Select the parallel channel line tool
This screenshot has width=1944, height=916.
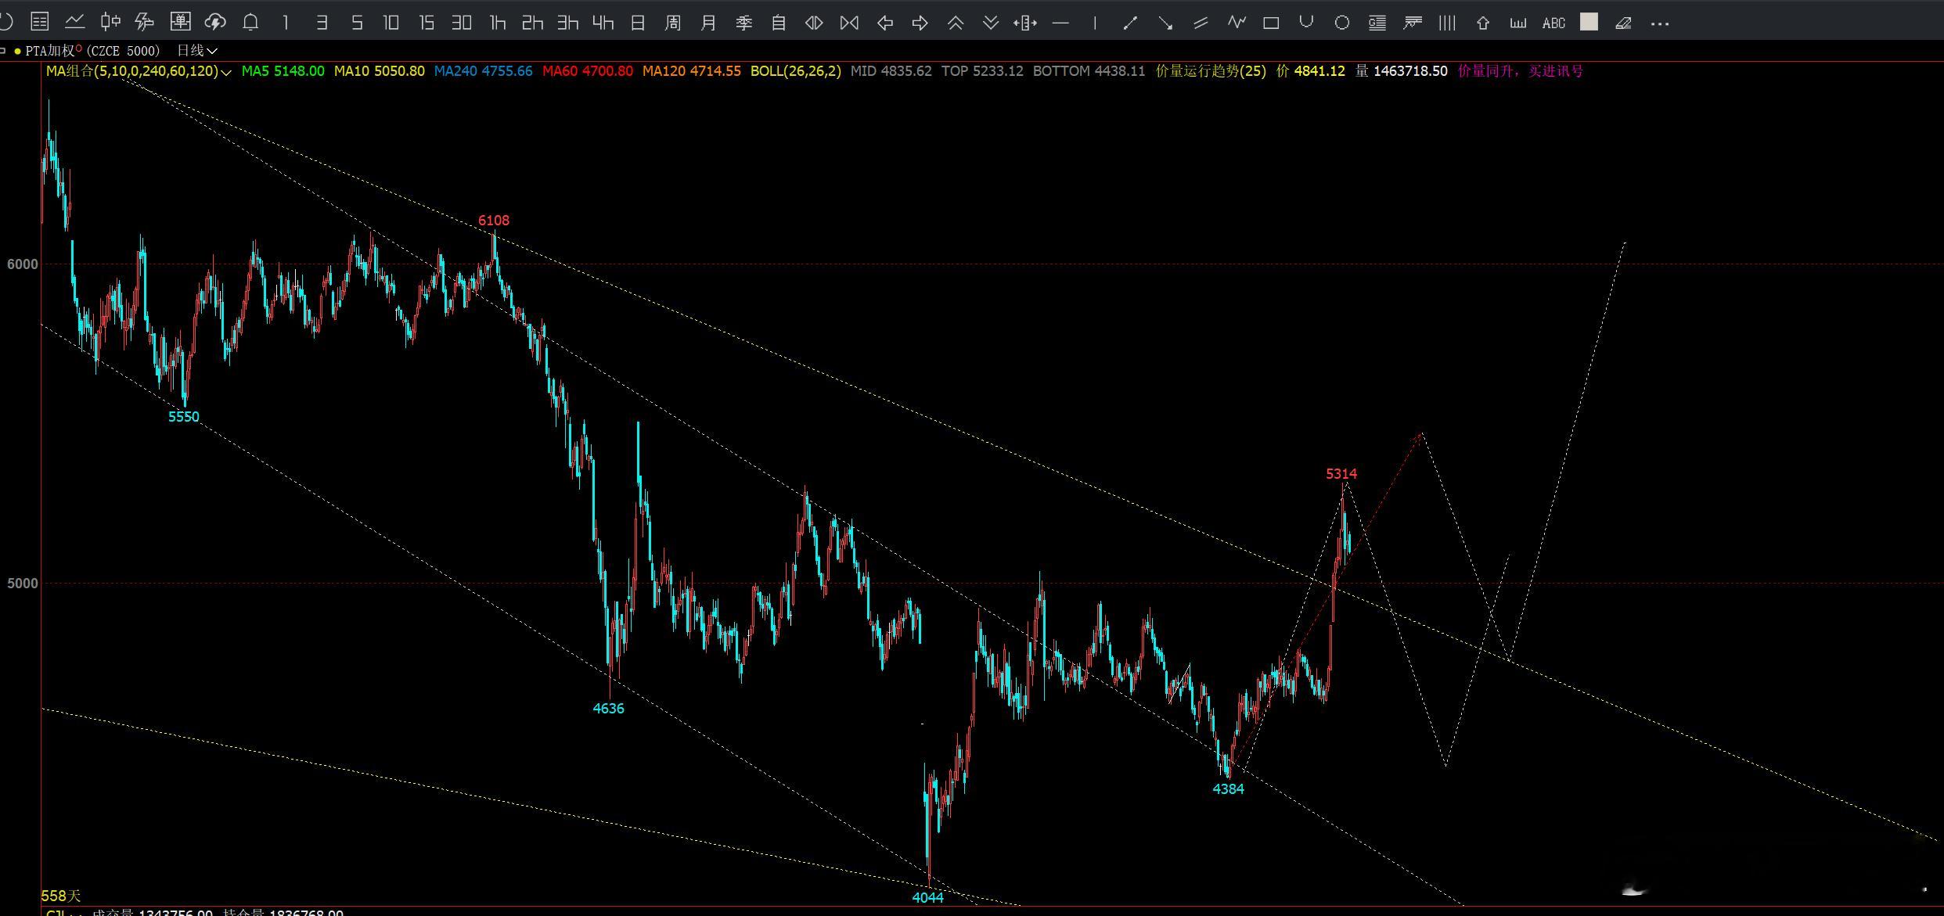click(x=1201, y=23)
